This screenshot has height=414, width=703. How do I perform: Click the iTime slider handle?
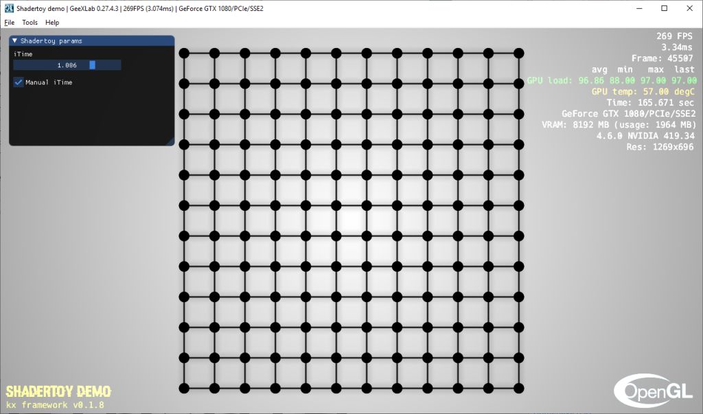point(93,65)
